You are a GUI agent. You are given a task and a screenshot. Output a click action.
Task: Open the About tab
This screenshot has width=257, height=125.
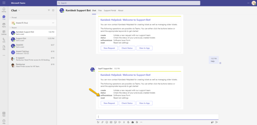point(120,10)
